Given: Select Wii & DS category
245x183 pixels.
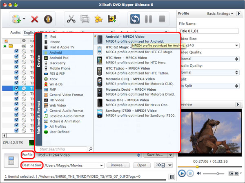Looking at the screenshot, I should pyautogui.click(x=68, y=84).
